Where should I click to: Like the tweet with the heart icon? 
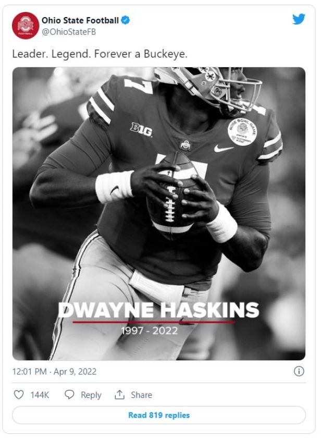pyautogui.click(x=19, y=395)
